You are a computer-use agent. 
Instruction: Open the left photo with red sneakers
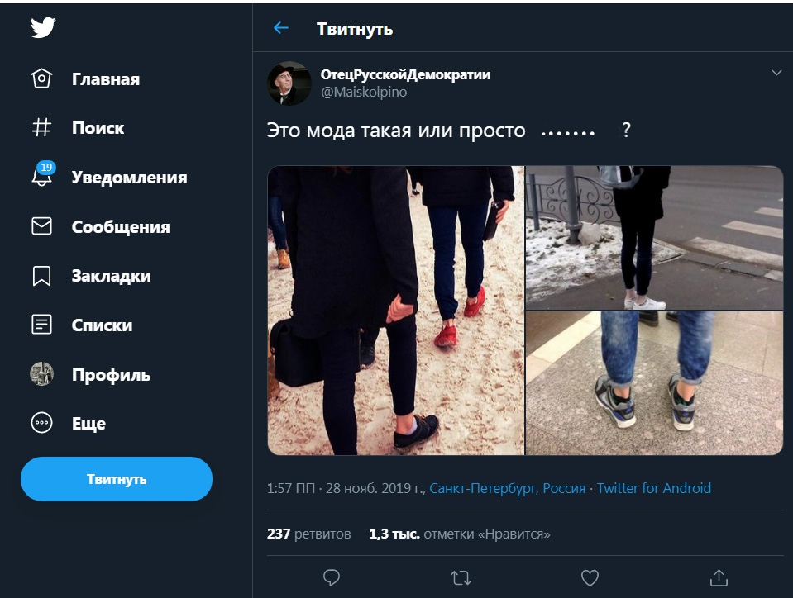click(395, 311)
